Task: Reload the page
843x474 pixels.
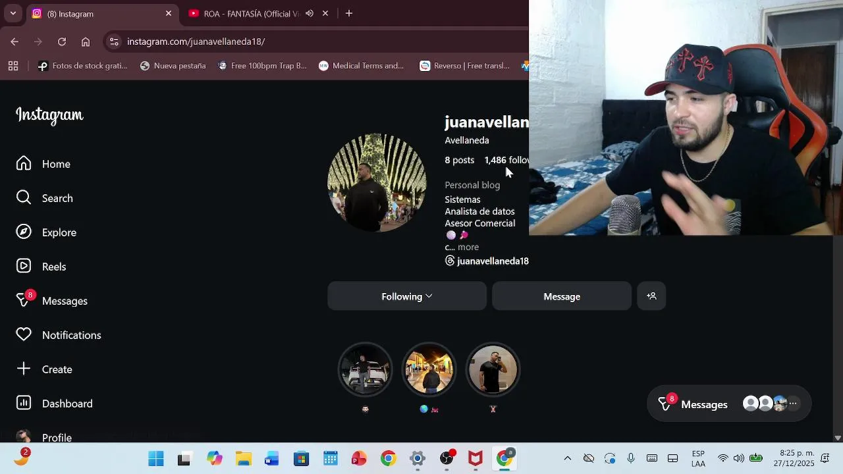Action: (x=62, y=41)
